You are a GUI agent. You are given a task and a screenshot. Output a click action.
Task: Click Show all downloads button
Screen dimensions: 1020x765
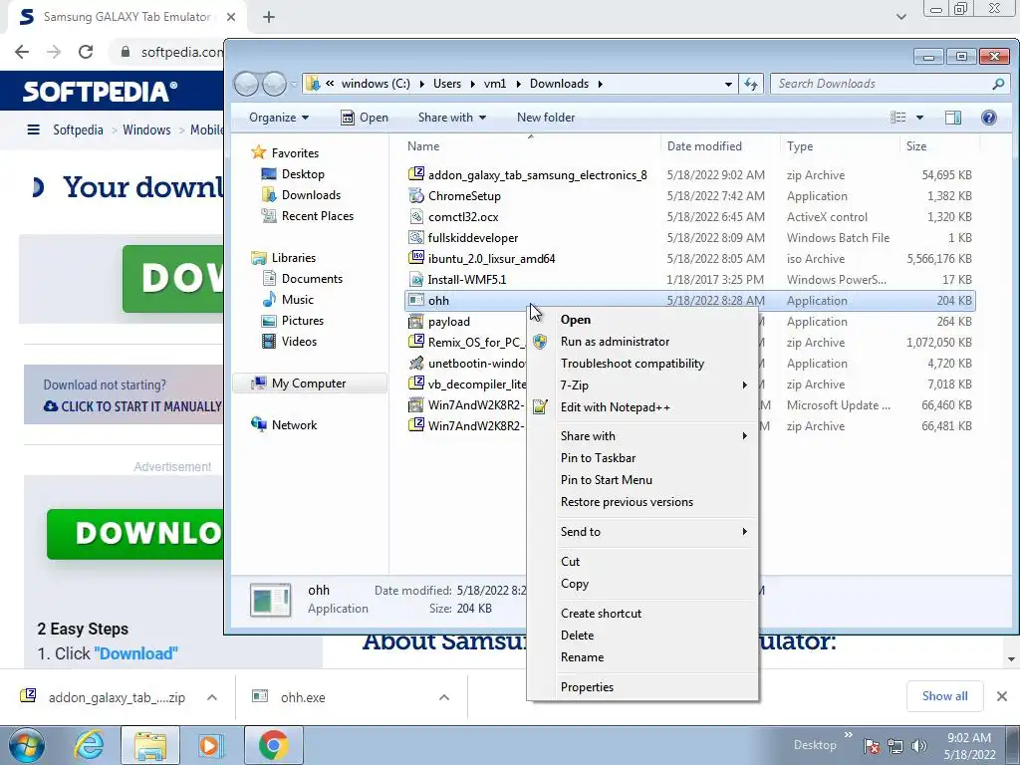click(x=944, y=696)
